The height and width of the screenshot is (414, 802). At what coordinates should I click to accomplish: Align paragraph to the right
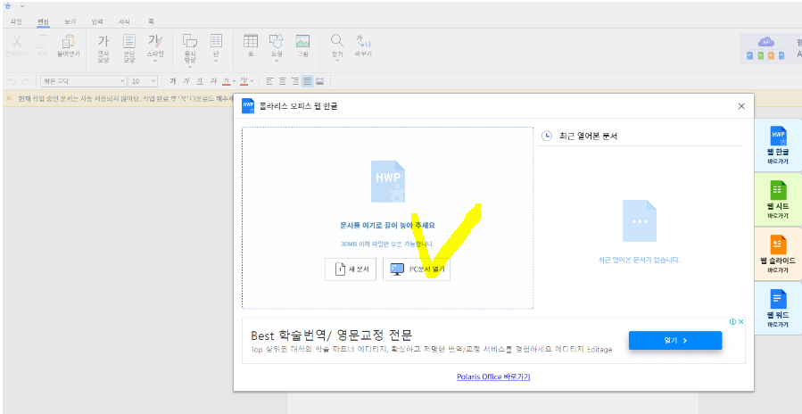tap(295, 81)
